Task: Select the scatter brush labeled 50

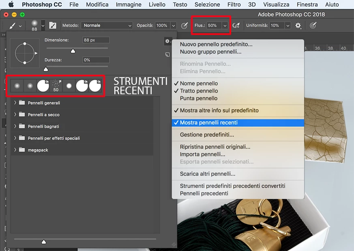Action: [56, 86]
